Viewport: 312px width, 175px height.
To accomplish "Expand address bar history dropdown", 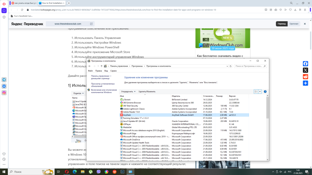I will pyautogui.click(x=227, y=66).
